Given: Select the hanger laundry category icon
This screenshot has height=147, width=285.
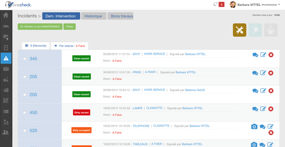Looking at the screenshot, I should point(271,30).
